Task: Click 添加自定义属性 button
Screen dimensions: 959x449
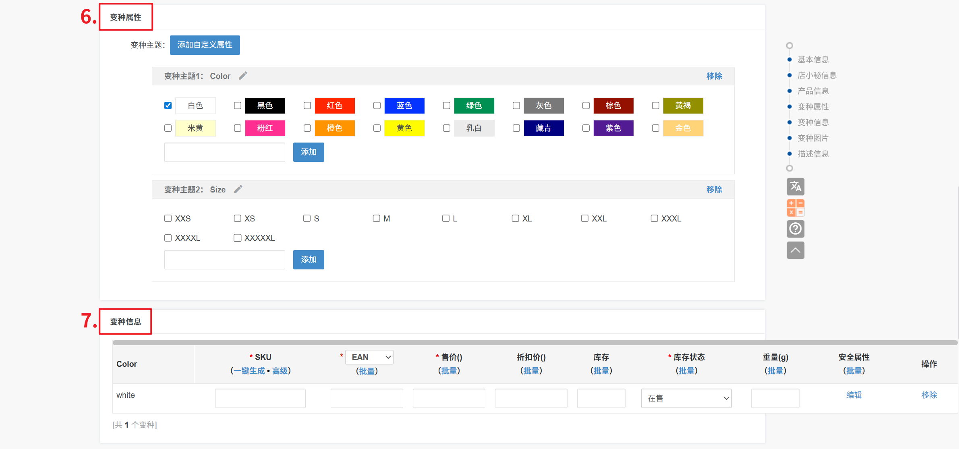Action: (x=205, y=45)
